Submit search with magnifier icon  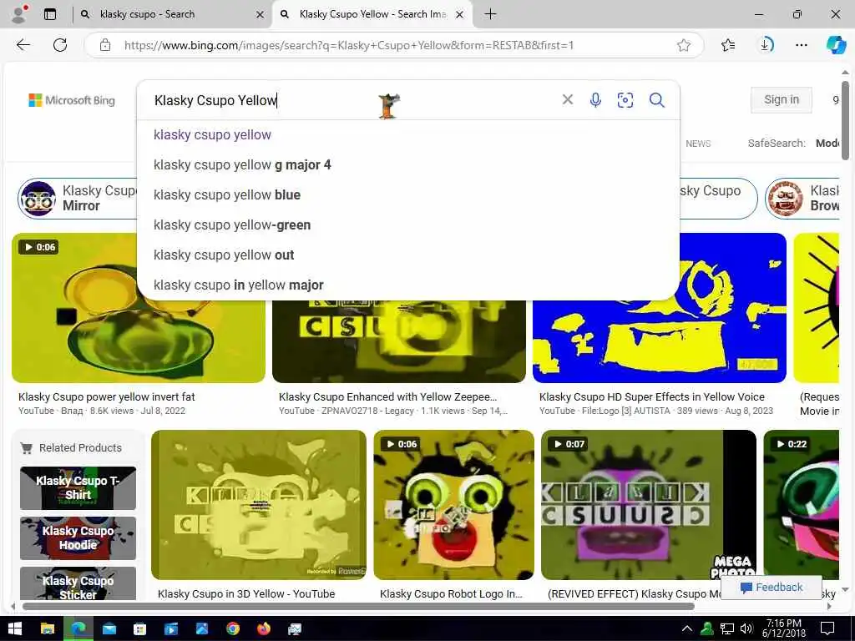click(x=656, y=100)
